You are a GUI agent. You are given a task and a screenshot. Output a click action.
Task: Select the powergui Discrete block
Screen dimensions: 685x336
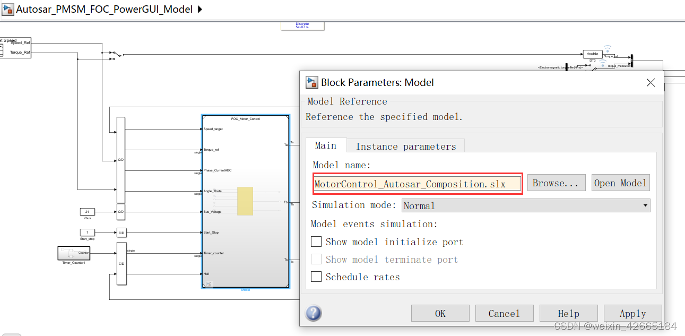[x=302, y=25]
